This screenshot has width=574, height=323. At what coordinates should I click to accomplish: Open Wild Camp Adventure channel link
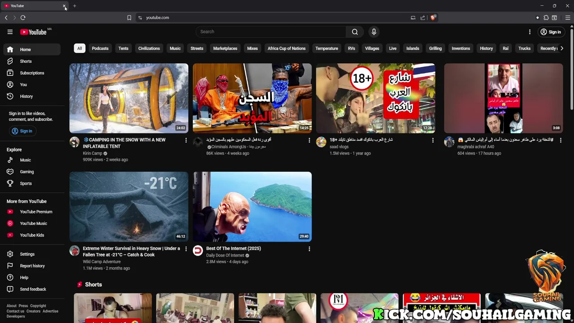tap(102, 262)
